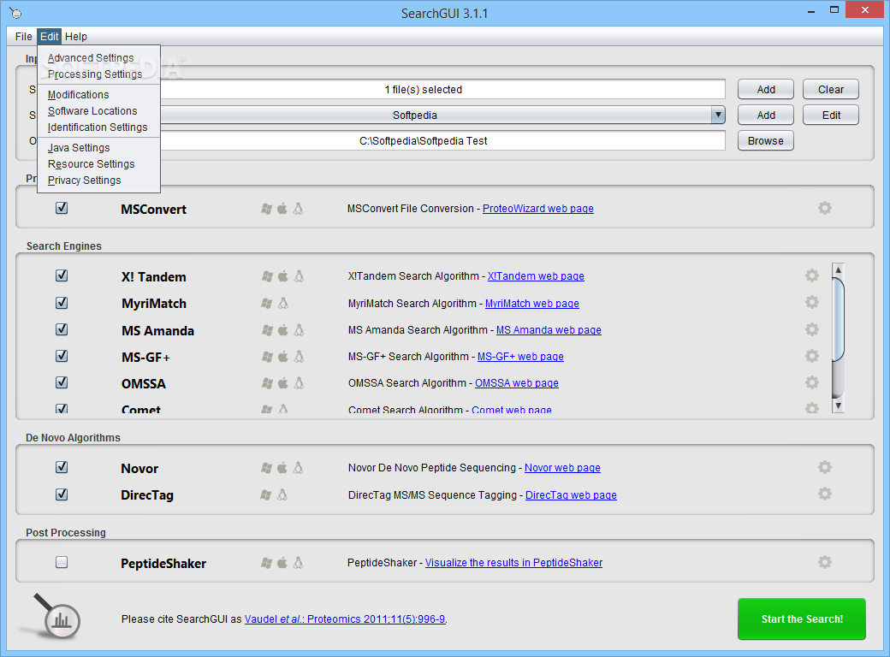Select Modifications in Edit menu
Viewport: 890px width, 657px height.
[98, 95]
